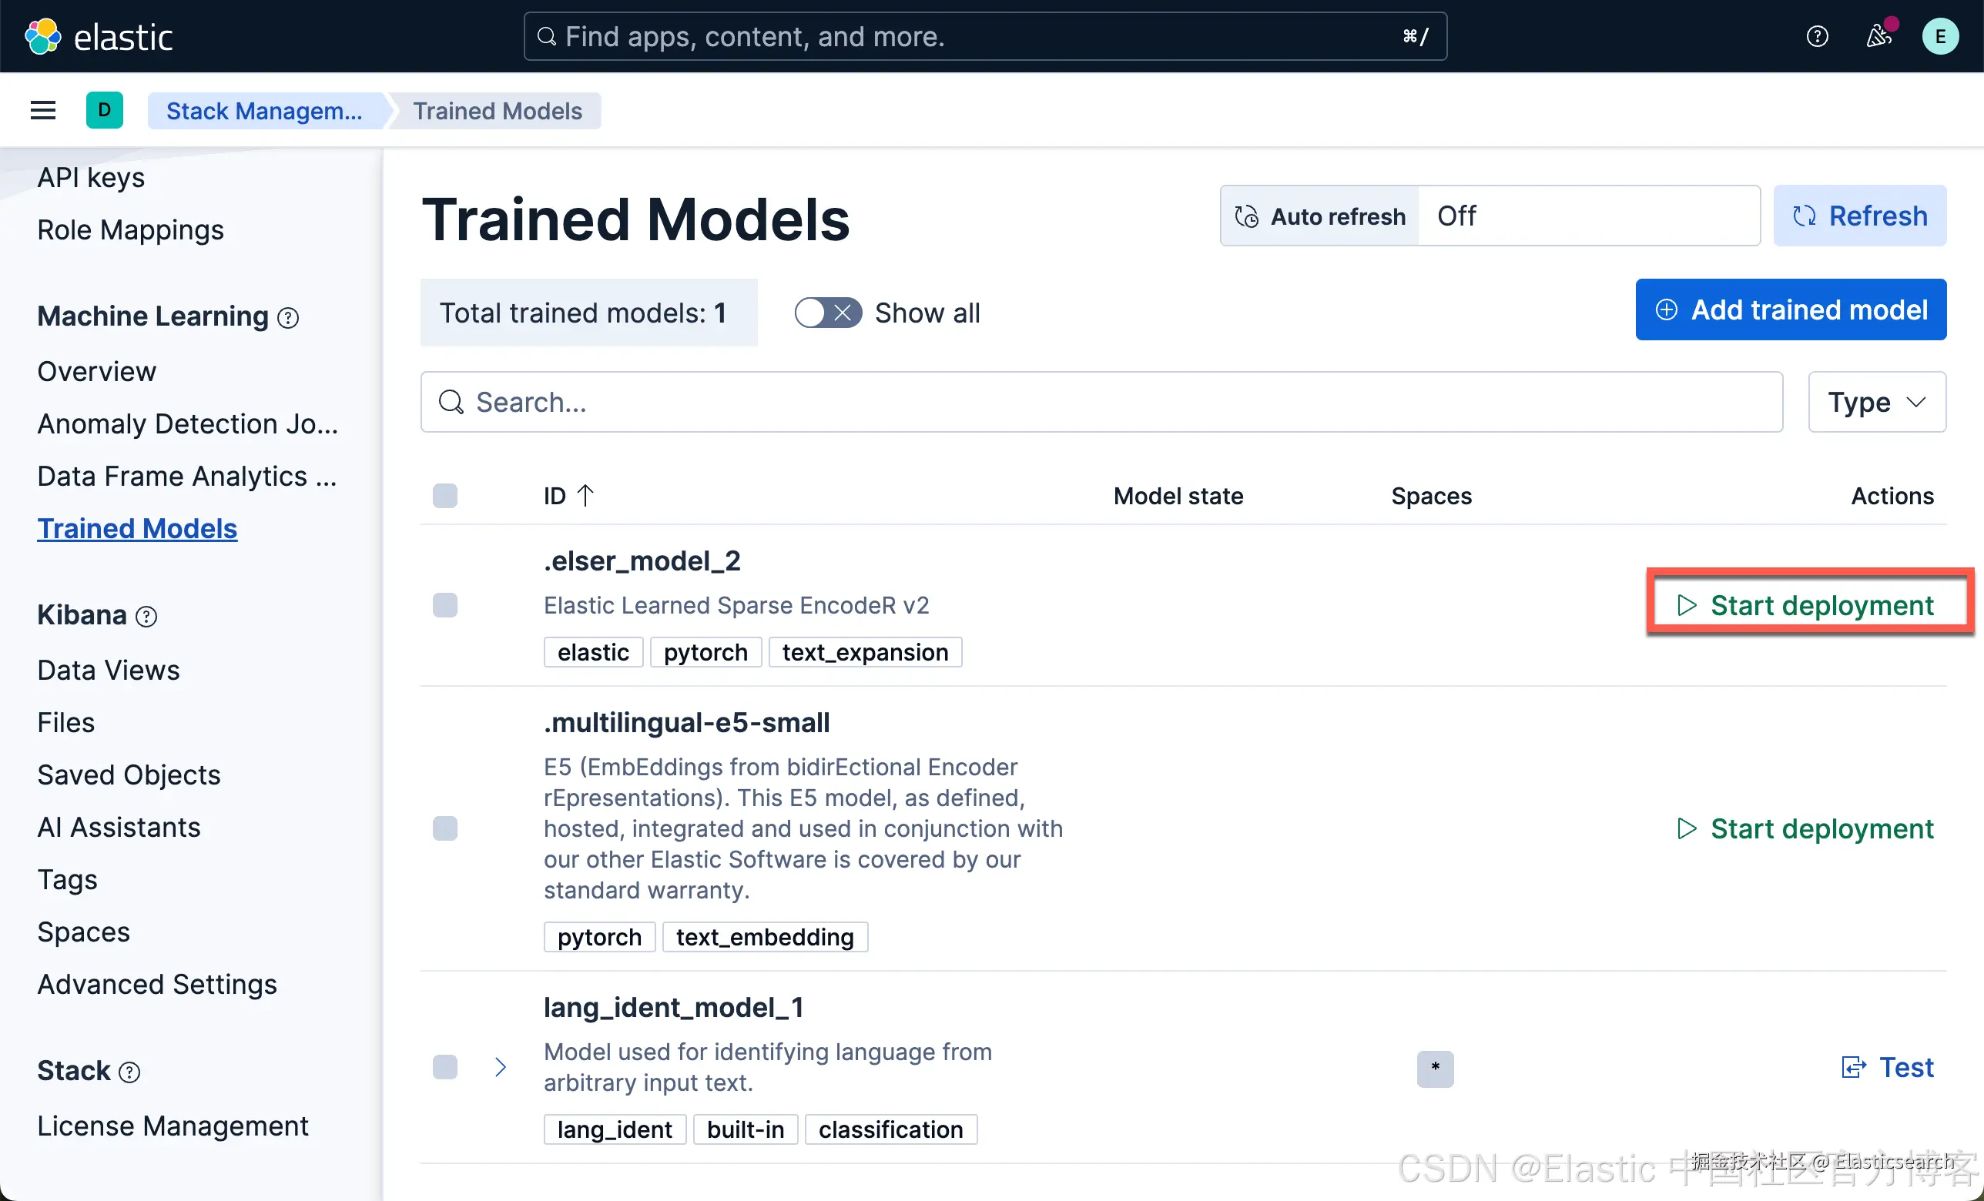This screenshot has width=1984, height=1201.
Task: Sort by ID column arrow
Action: pyautogui.click(x=585, y=495)
